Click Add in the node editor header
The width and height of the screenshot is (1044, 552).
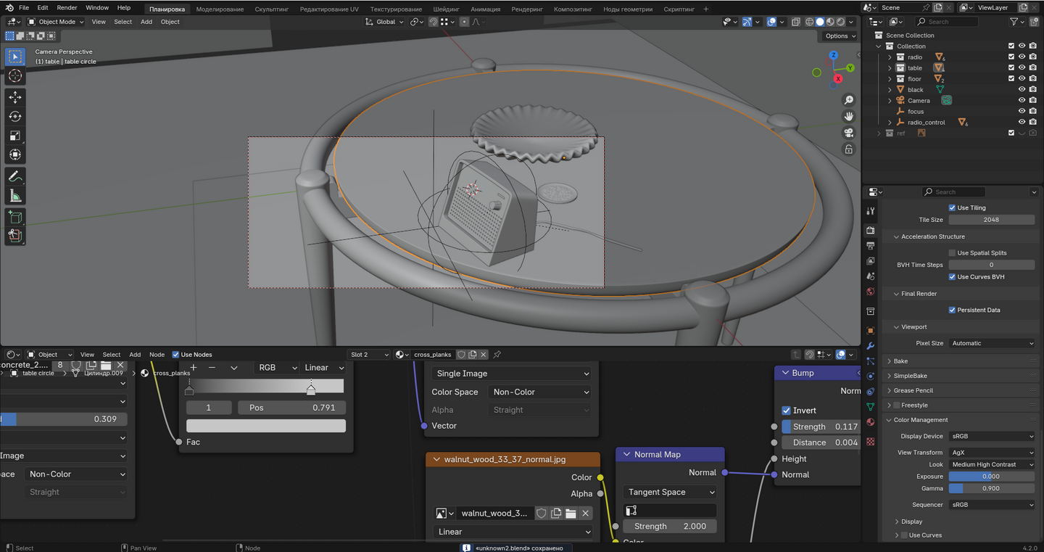pos(135,355)
